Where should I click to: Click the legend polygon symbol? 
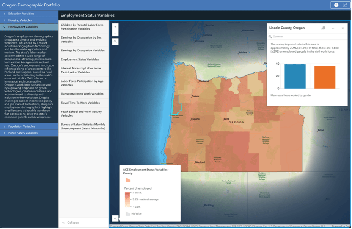tap(128, 181)
